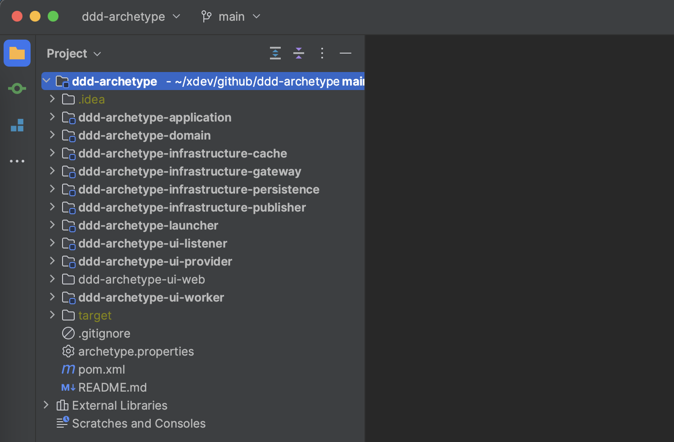Expand the External Libraries node
The width and height of the screenshot is (674, 442).
click(46, 405)
